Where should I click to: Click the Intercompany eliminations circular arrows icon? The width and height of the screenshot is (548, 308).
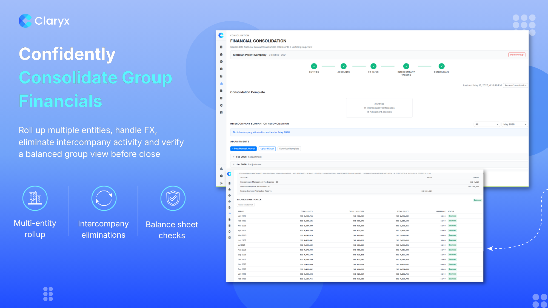click(104, 198)
